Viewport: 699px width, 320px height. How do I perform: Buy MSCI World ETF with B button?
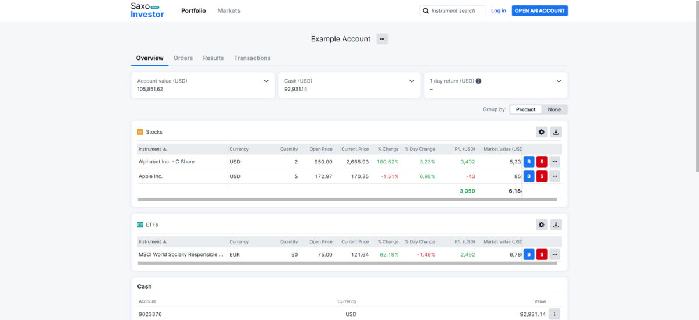pyautogui.click(x=529, y=254)
